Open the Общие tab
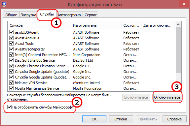Image resolution: width=190 pixels, height=126 pixels. click(x=11, y=15)
